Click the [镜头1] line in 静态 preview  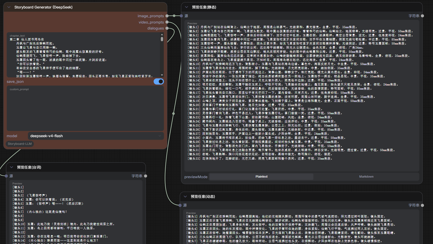[273, 27]
